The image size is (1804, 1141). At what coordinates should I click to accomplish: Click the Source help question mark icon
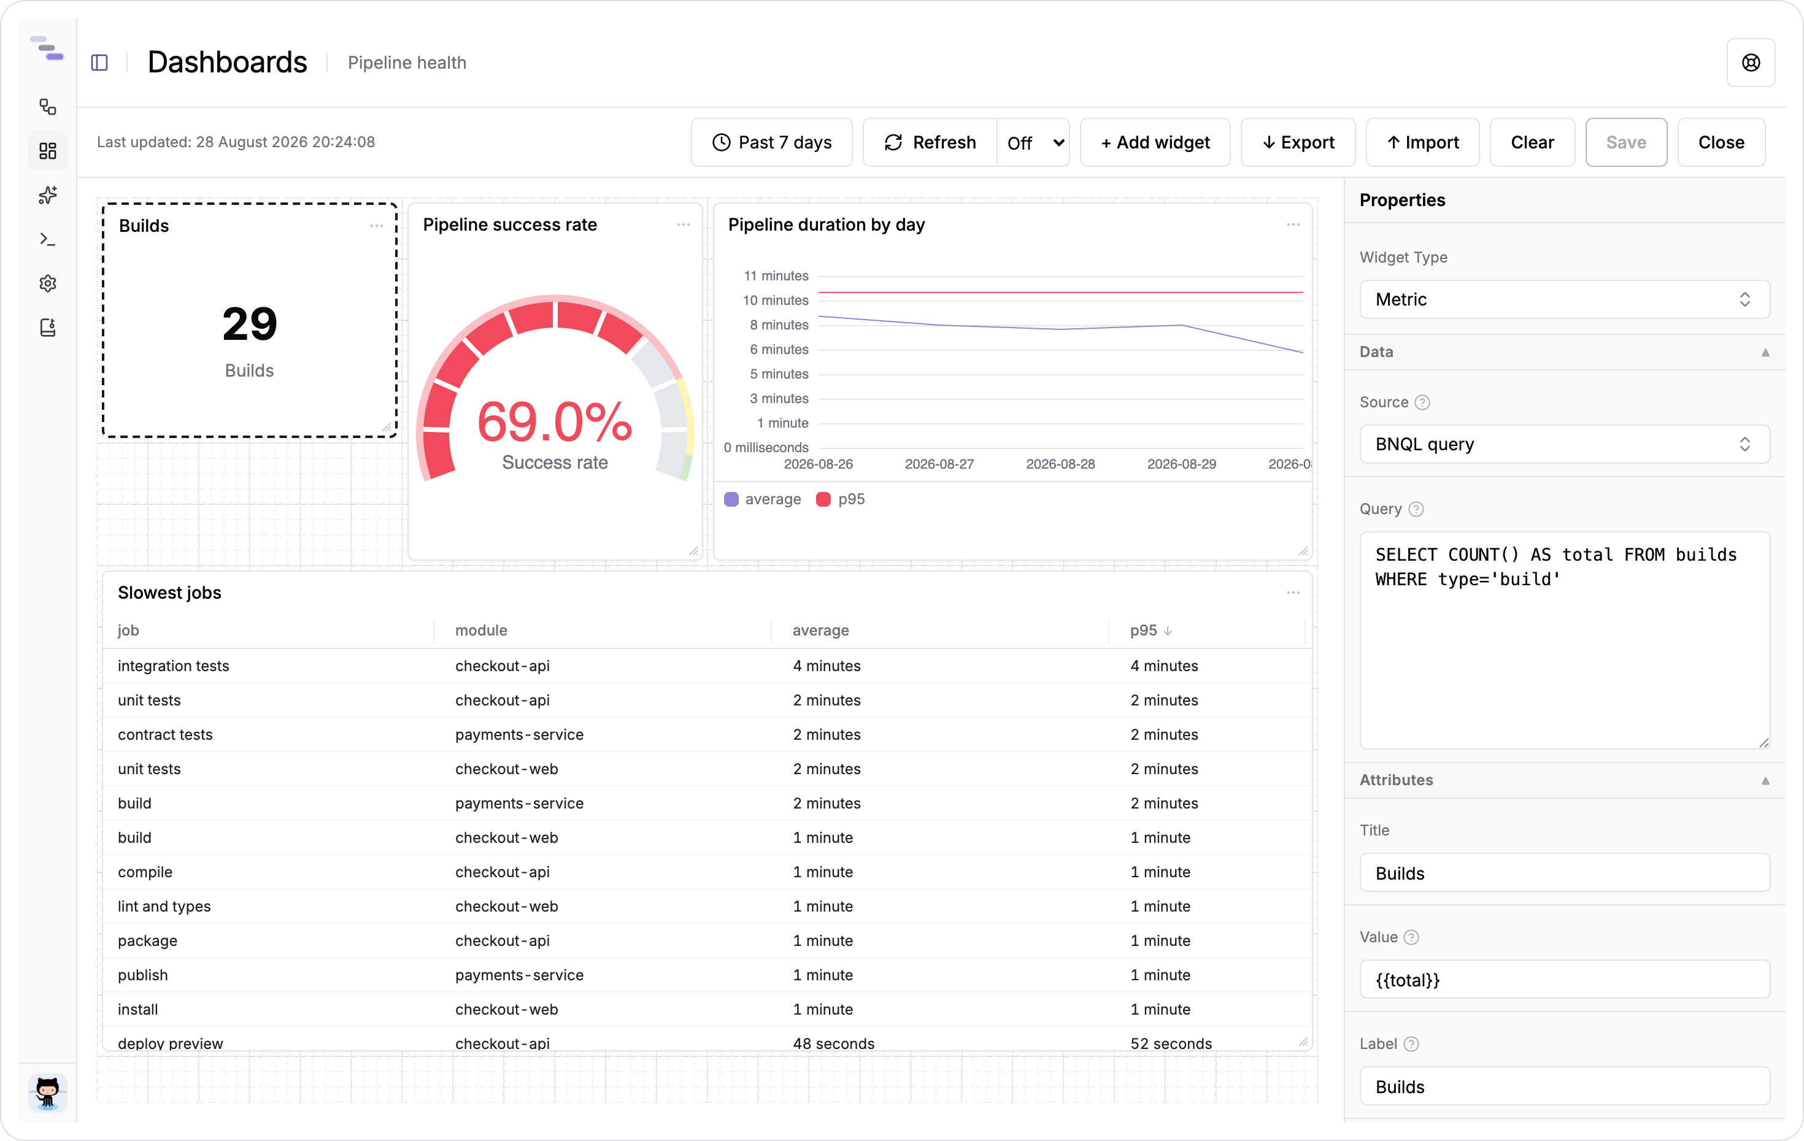1422,402
